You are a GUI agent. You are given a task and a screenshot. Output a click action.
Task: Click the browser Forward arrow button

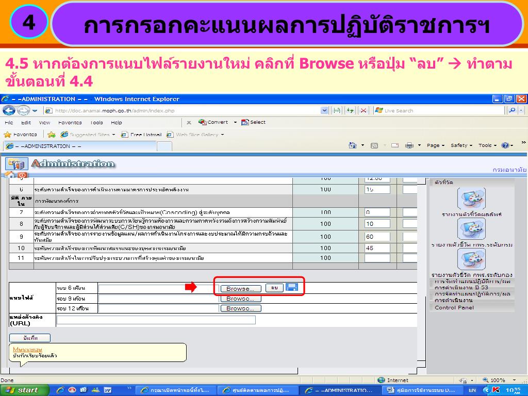[x=23, y=110]
